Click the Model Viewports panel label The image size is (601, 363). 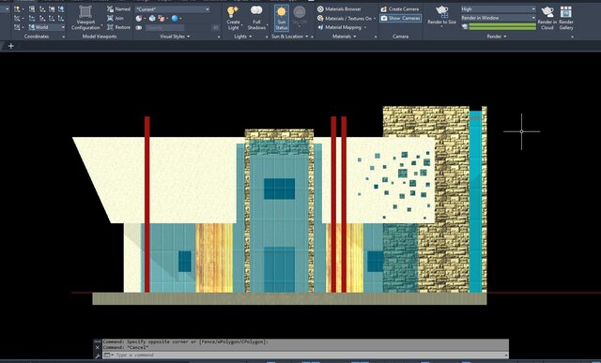[100, 37]
